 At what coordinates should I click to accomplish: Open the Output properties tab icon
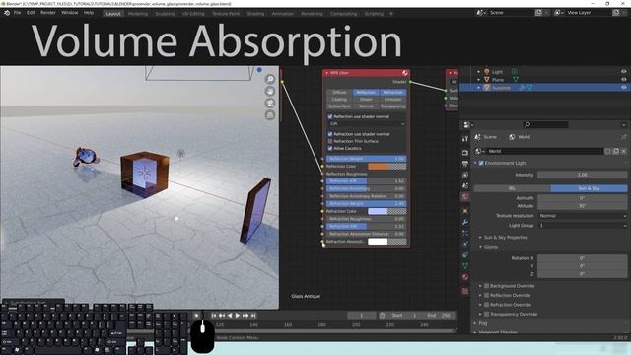tap(465, 164)
